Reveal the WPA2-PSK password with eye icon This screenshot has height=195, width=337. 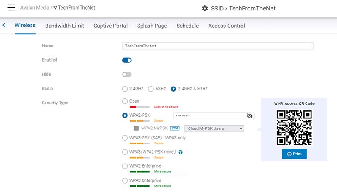pos(249,116)
